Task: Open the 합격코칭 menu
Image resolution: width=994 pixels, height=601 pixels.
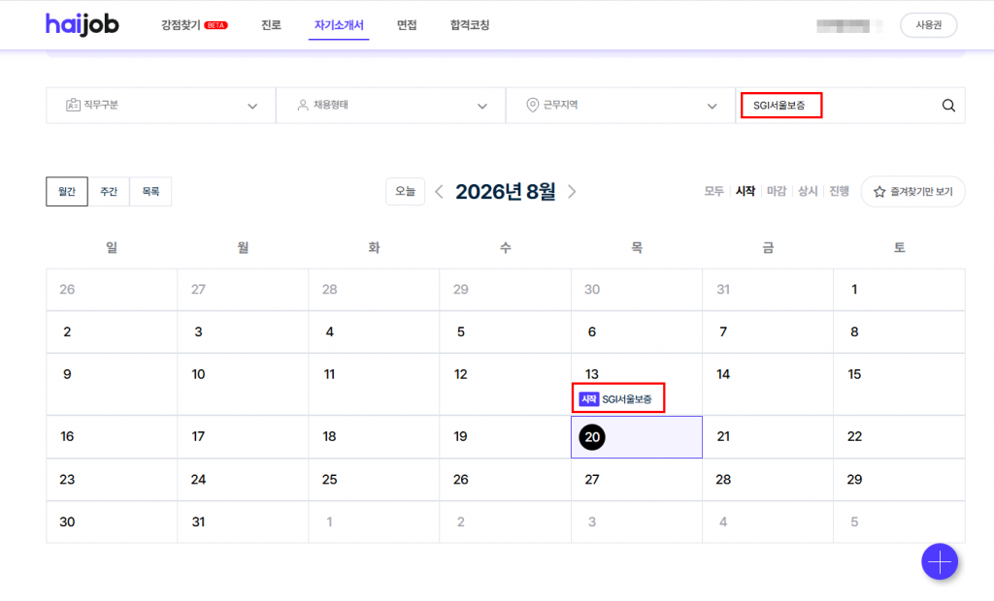Action: (470, 25)
